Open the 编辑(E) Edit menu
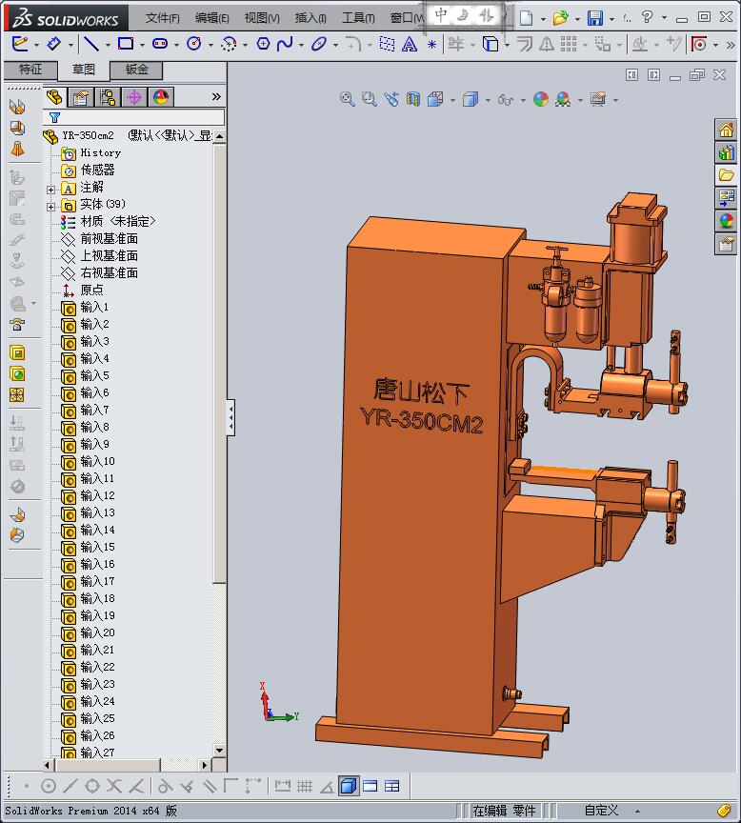 coord(212,18)
